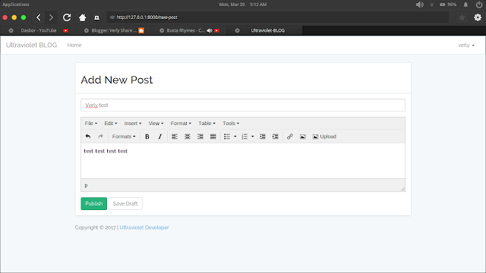Open the Formats dropdown
Image resolution: width=486 pixels, height=273 pixels.
124,136
